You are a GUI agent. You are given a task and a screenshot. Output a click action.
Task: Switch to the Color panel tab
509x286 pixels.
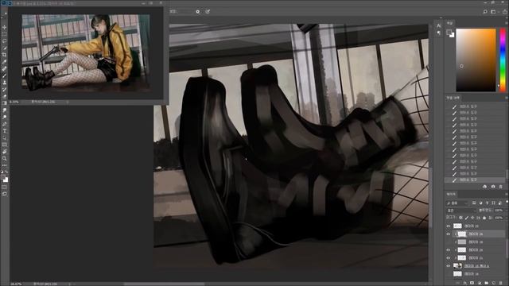point(449,23)
